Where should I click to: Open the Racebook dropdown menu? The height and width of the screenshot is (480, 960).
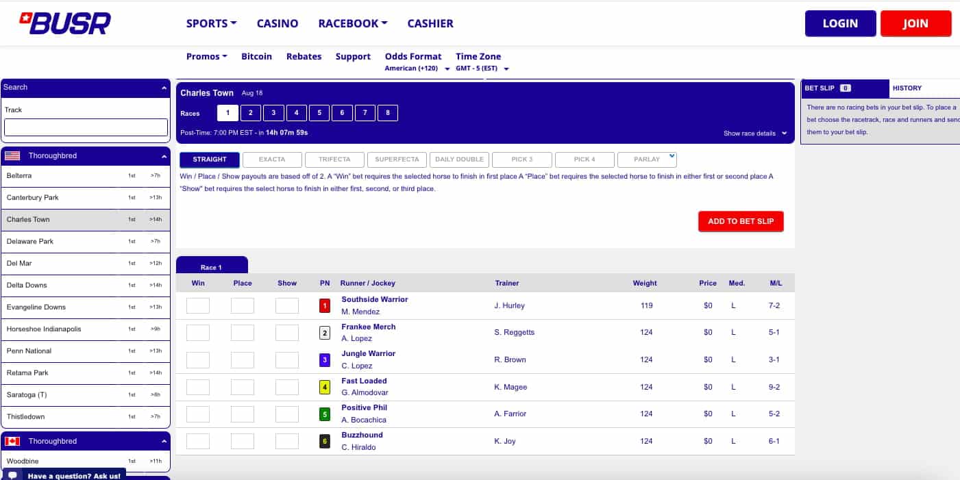(x=353, y=23)
